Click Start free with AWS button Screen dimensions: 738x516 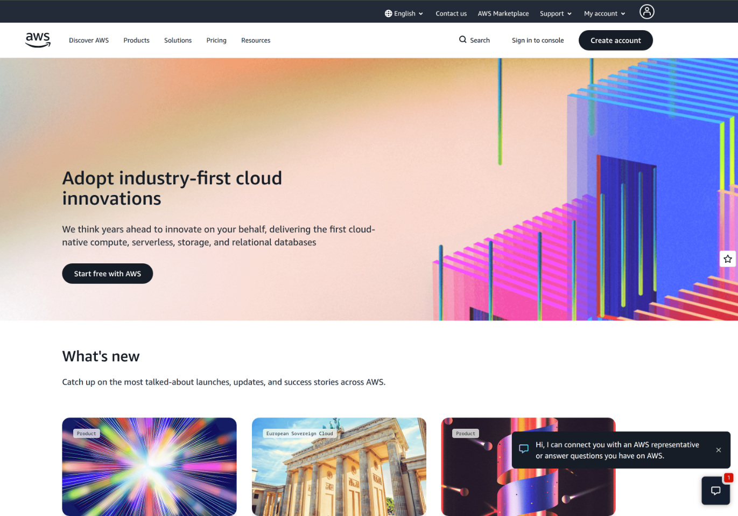108,274
